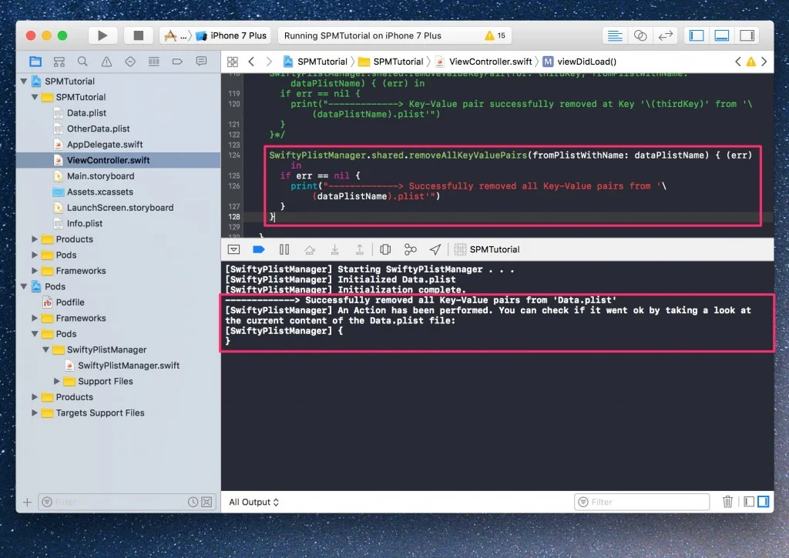789x558 pixels.
Task: Show the variables view pane
Action: 749,502
